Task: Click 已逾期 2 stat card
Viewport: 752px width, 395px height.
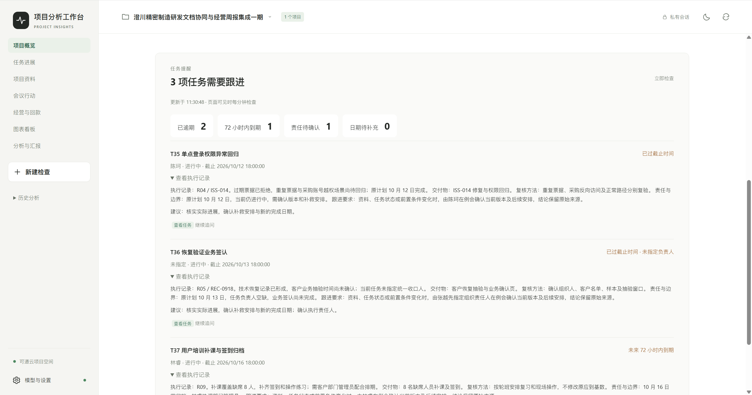Action: [192, 126]
